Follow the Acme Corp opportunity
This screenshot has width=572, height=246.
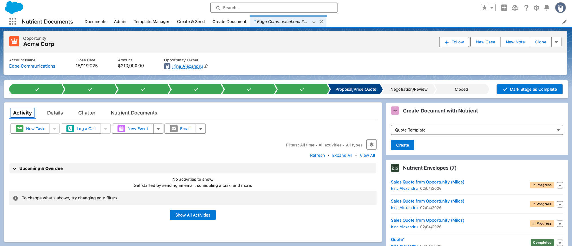pyautogui.click(x=454, y=42)
